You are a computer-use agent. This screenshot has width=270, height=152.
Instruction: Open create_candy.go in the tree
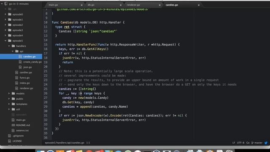click(32, 62)
